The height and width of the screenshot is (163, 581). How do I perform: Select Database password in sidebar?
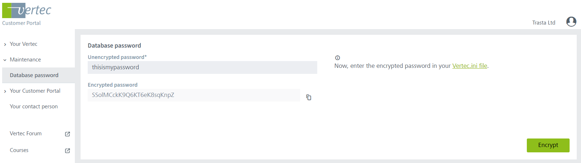[34, 75]
